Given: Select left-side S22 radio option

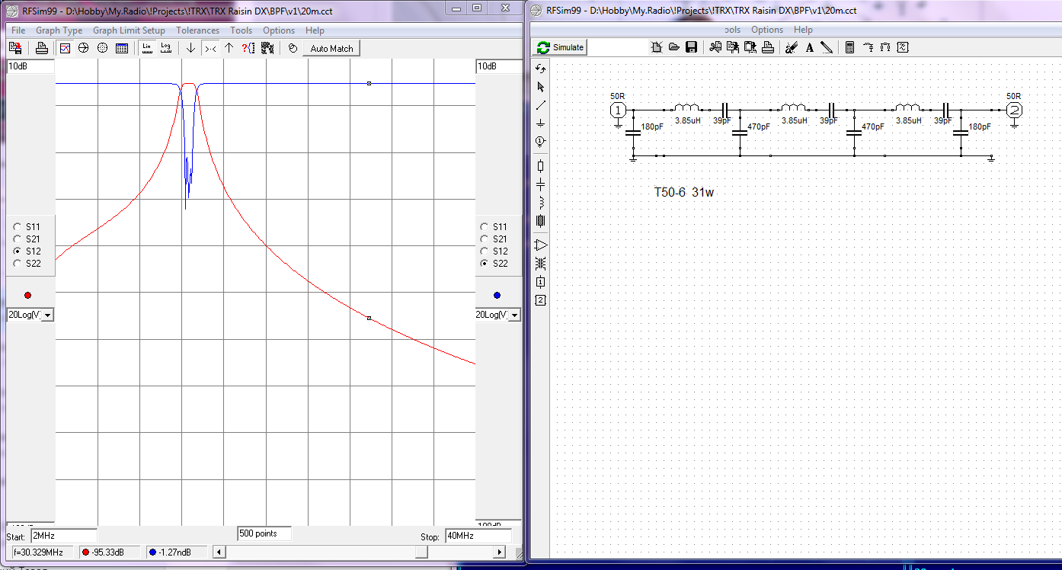Looking at the screenshot, I should pyautogui.click(x=18, y=264).
